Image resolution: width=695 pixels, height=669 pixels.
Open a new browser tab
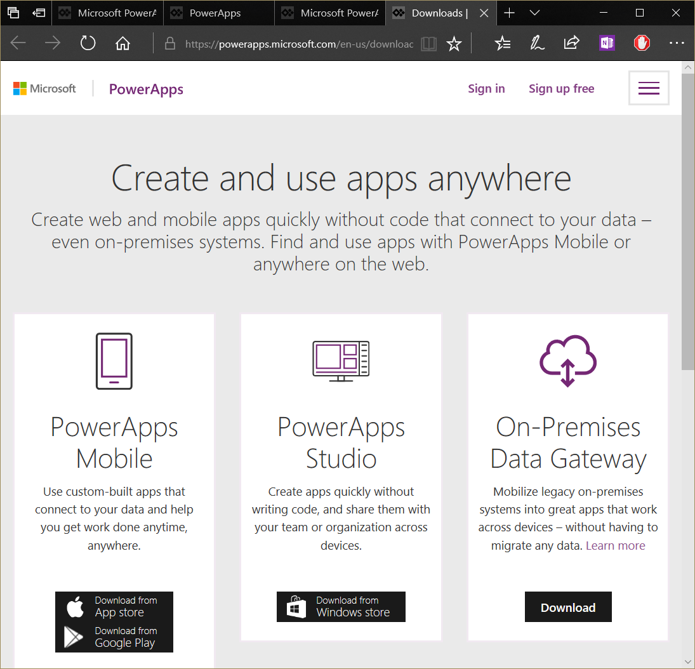coord(509,13)
